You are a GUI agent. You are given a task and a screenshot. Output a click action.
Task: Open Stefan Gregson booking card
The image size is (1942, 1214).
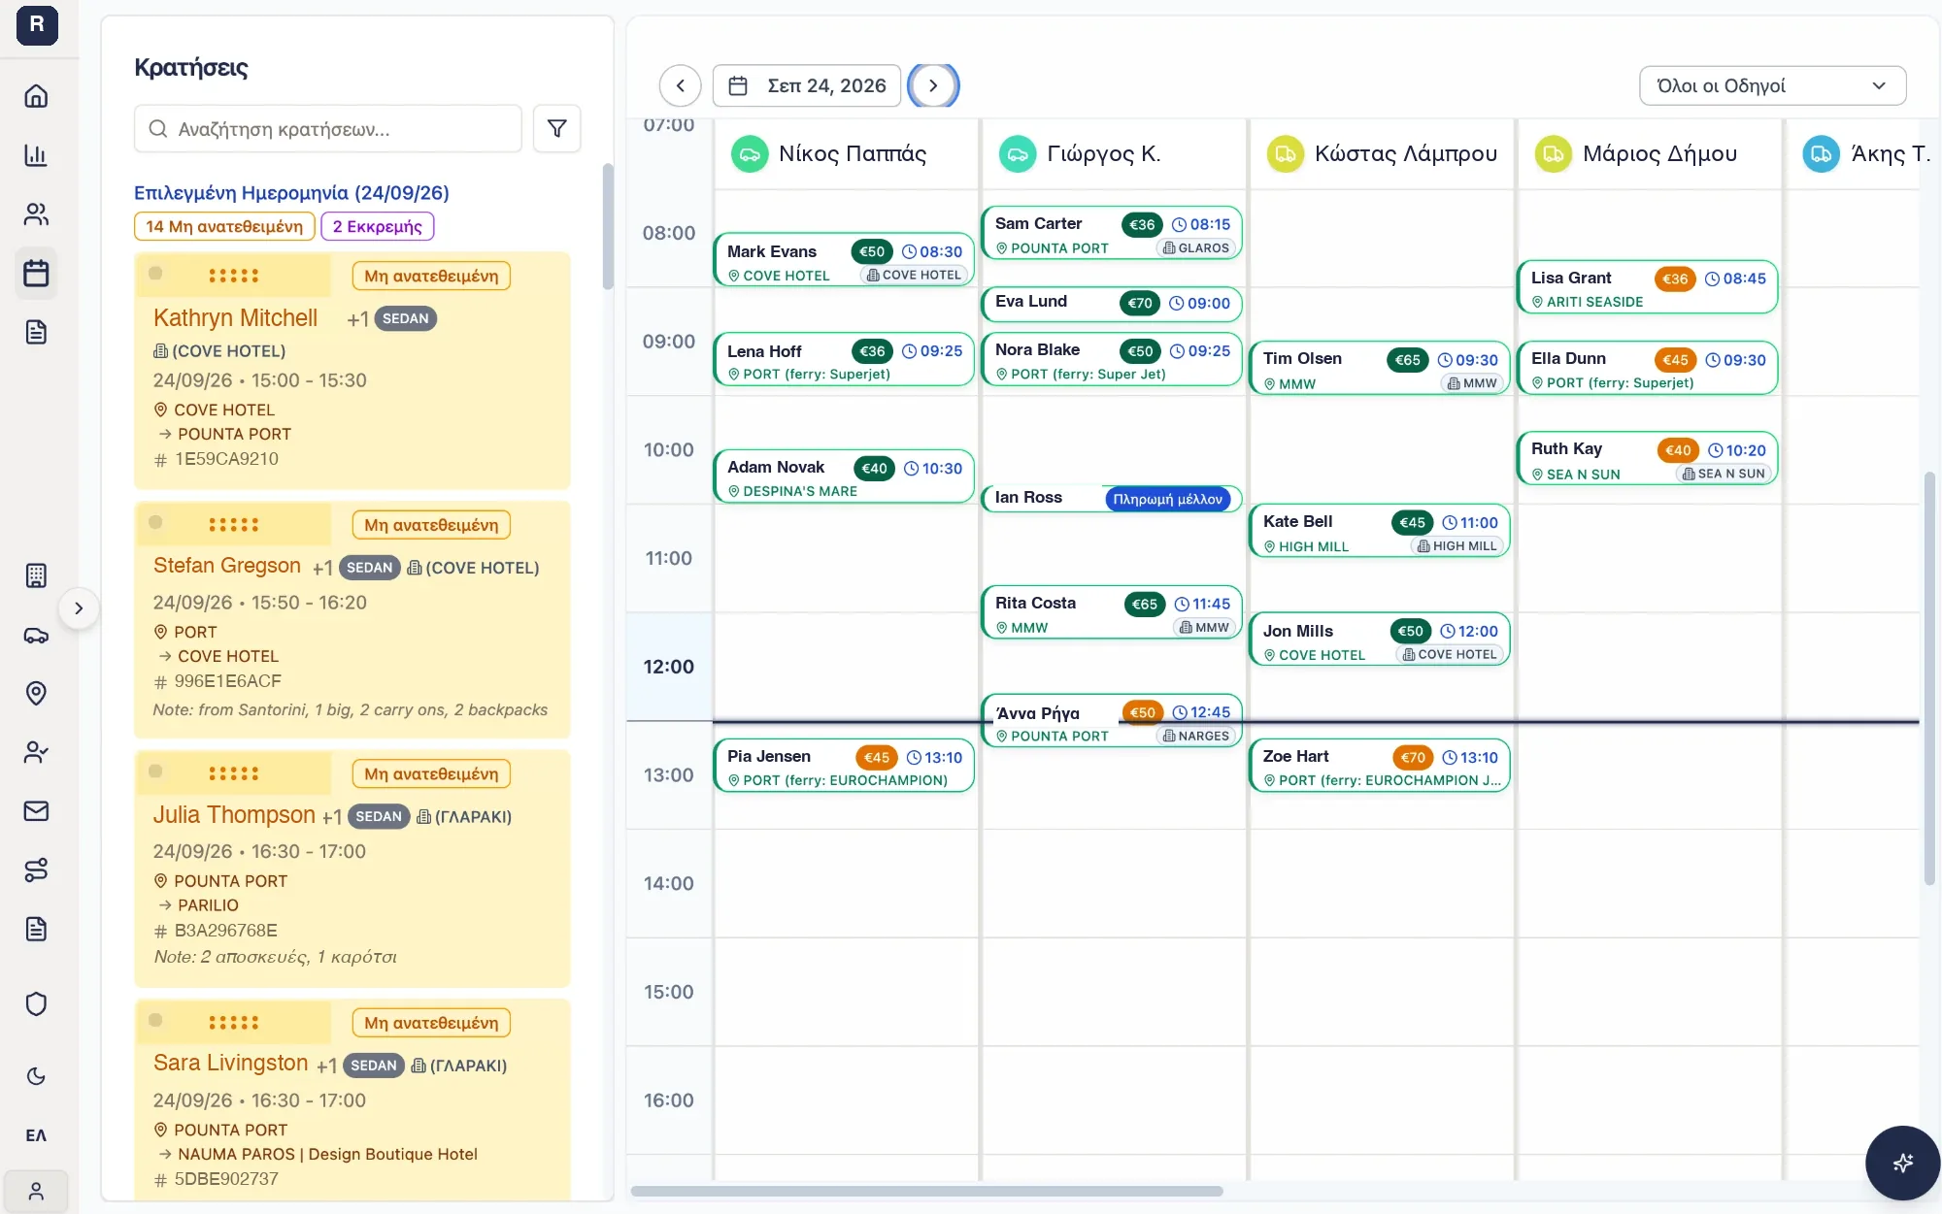pyautogui.click(x=352, y=619)
